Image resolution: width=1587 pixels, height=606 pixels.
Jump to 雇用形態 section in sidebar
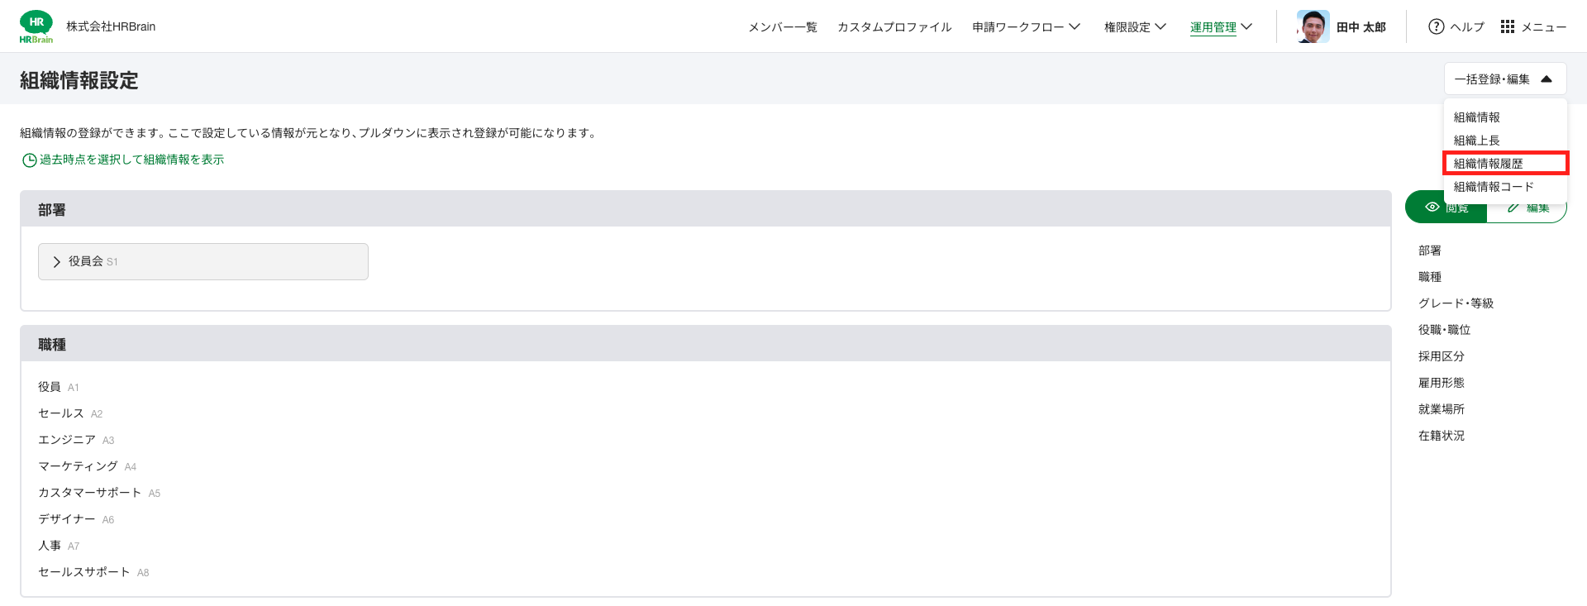tap(1442, 383)
